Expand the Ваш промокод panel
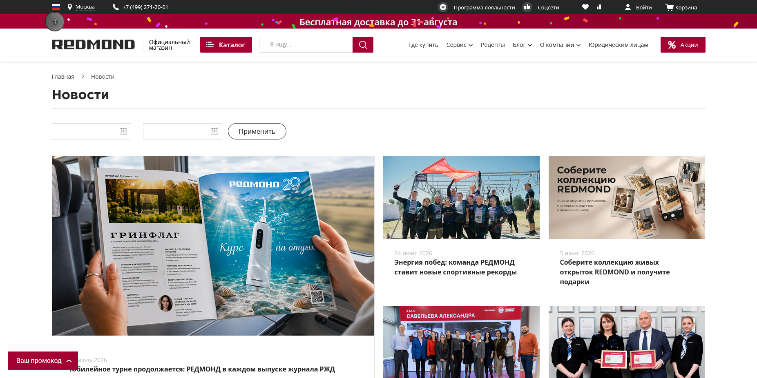This screenshot has height=378, width=757. pyautogui.click(x=43, y=360)
